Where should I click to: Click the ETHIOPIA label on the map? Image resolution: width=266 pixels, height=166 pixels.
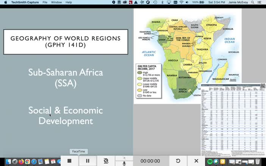point(211,25)
